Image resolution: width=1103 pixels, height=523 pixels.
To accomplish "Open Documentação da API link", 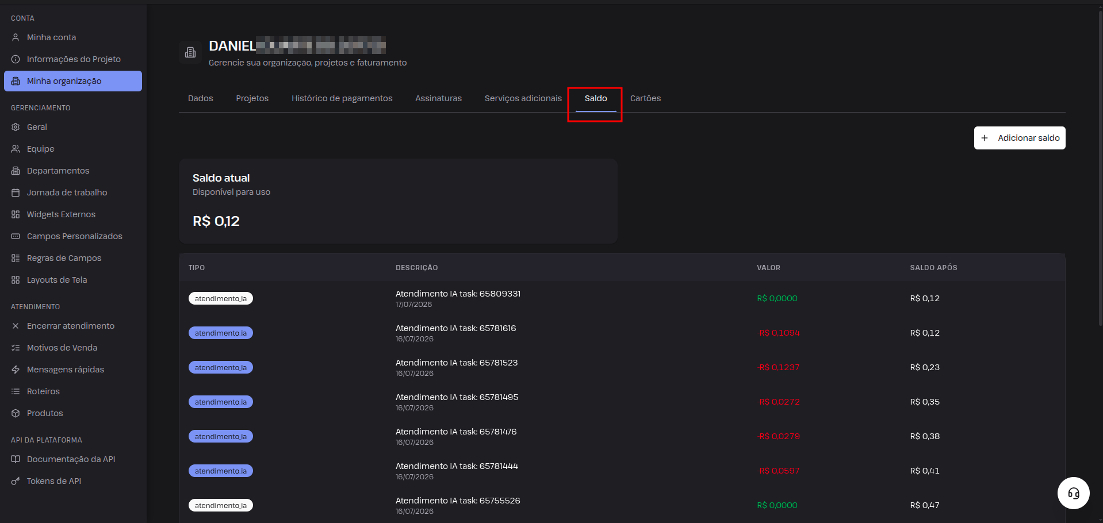I will click(73, 459).
